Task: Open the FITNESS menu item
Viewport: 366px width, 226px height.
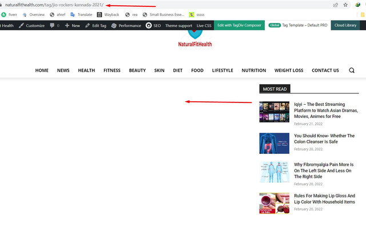Action: click(112, 70)
